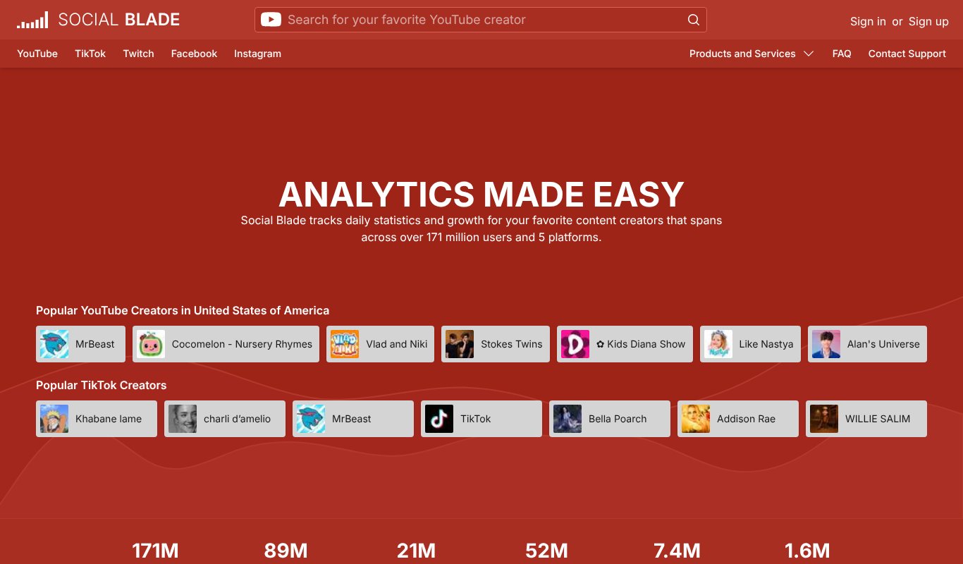Click the Bella Poarch avatar
Image resolution: width=963 pixels, height=564 pixels.
pyautogui.click(x=568, y=419)
